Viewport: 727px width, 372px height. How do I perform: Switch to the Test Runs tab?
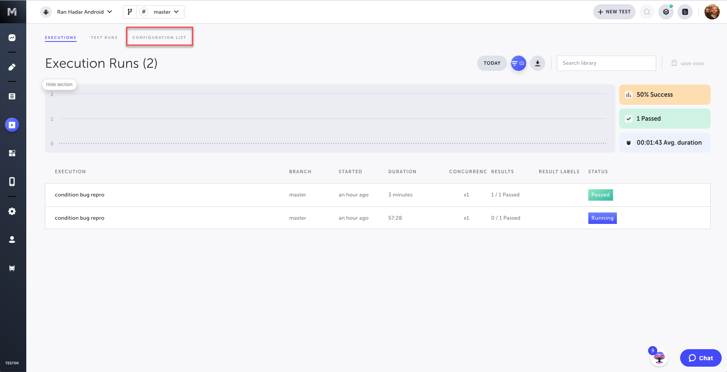pos(104,38)
